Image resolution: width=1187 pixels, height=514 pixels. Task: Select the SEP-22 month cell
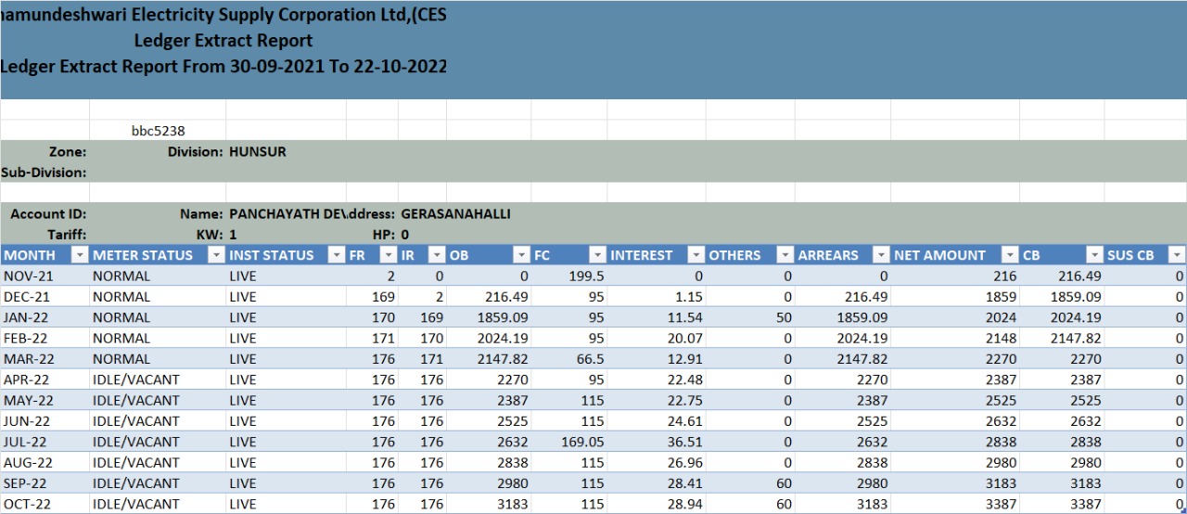click(x=45, y=483)
